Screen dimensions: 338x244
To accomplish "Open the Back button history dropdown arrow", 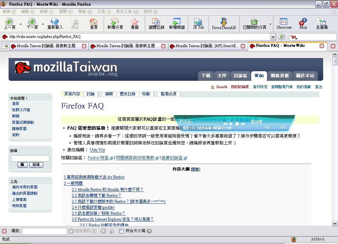I will (x=20, y=24).
